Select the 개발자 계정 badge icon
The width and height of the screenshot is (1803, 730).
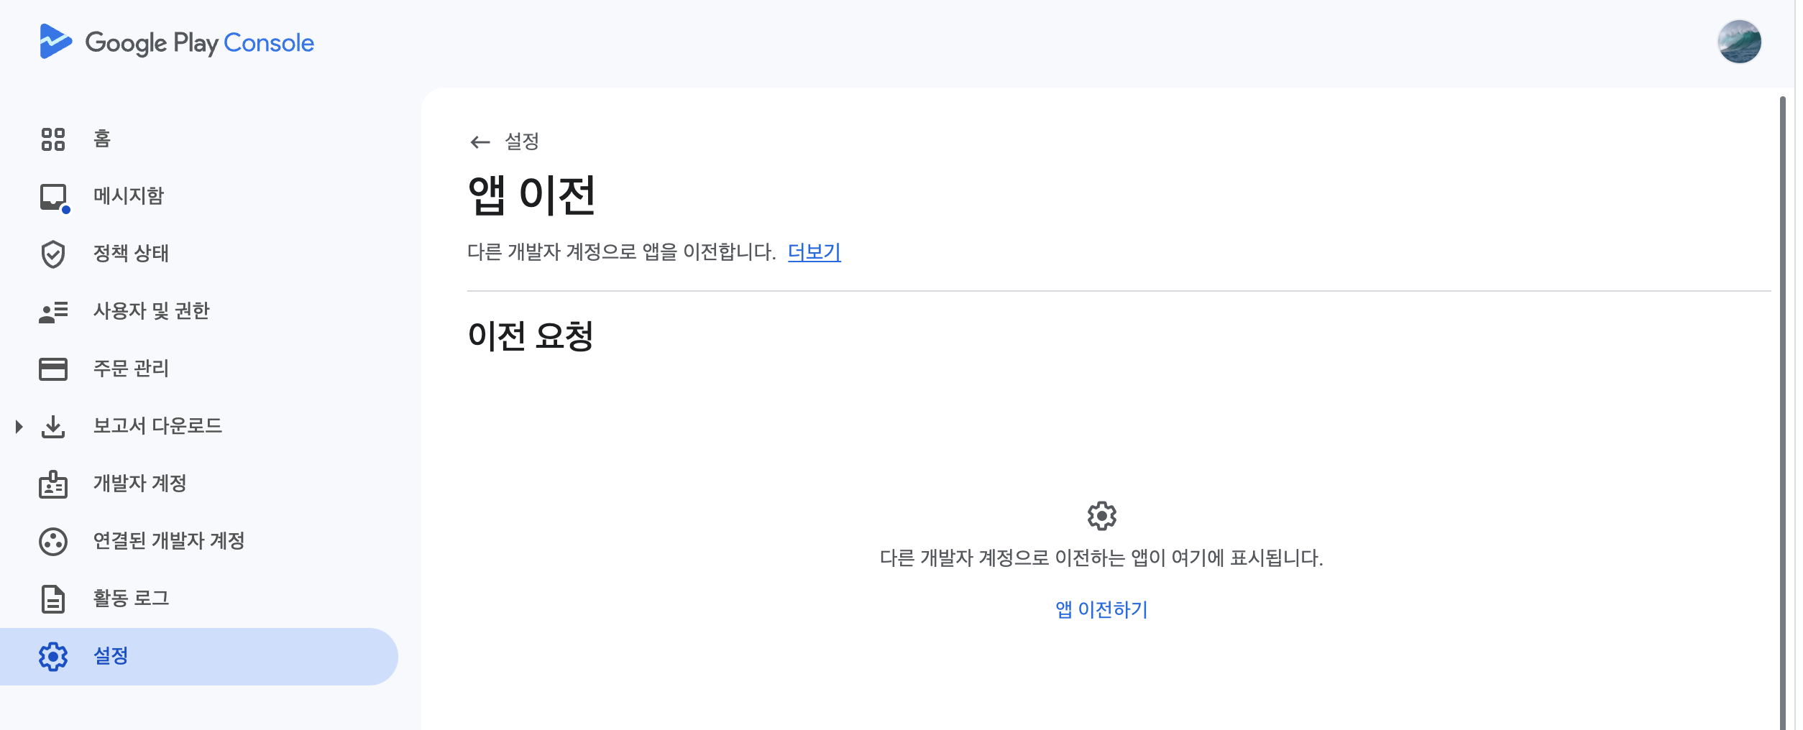pyautogui.click(x=52, y=483)
